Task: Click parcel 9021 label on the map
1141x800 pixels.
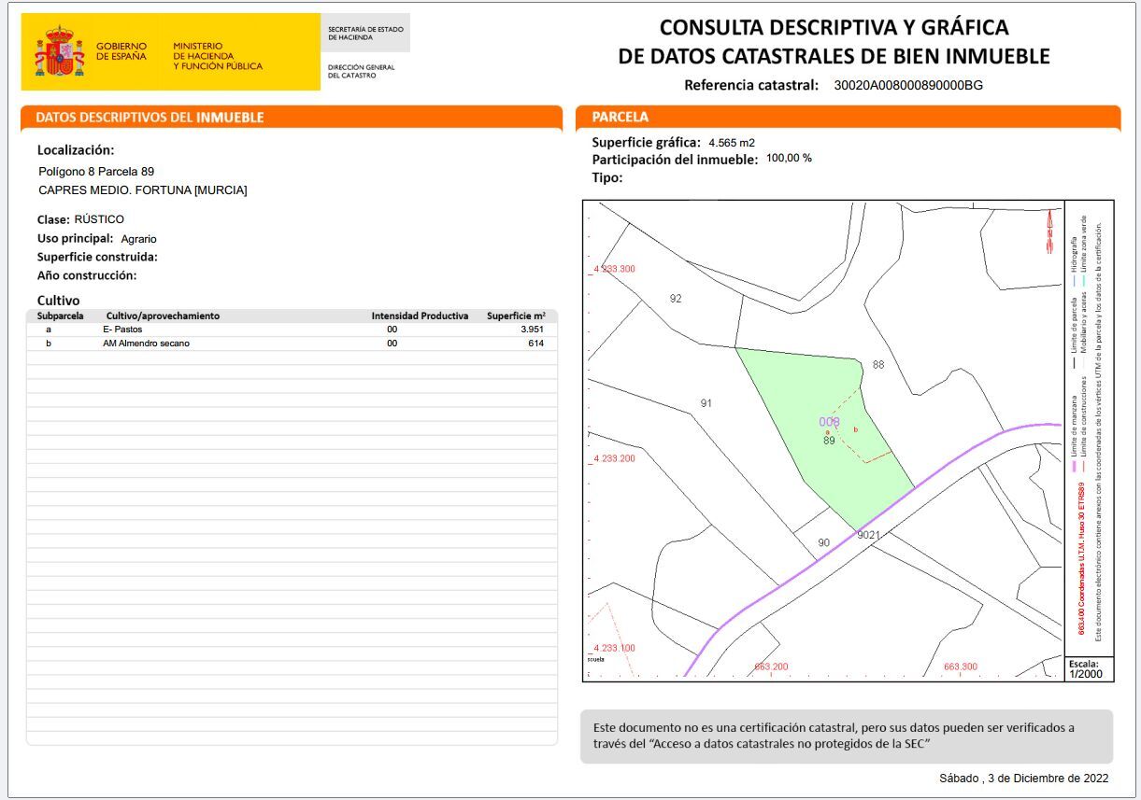Action: coord(868,535)
